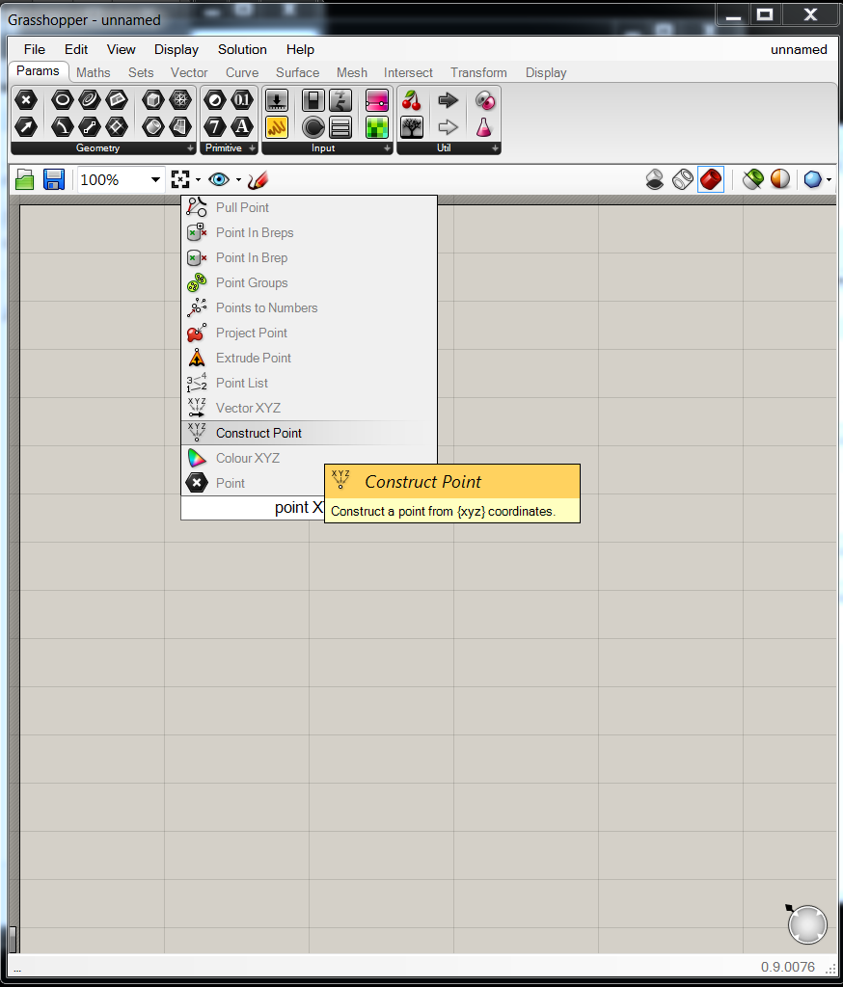
Task: Expand the Util panel
Action: [x=495, y=147]
